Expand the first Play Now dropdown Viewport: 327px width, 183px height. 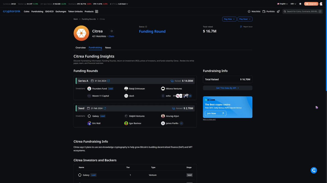click(229, 19)
